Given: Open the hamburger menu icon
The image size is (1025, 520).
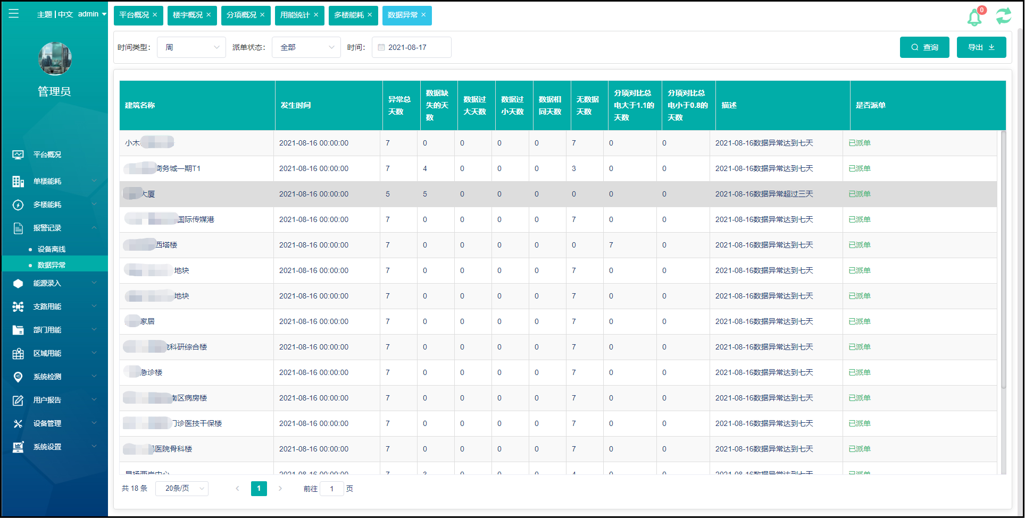Looking at the screenshot, I should [14, 14].
